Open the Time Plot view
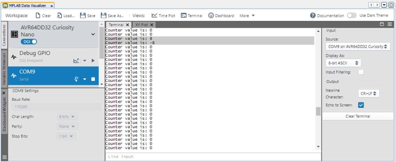 click(163, 15)
